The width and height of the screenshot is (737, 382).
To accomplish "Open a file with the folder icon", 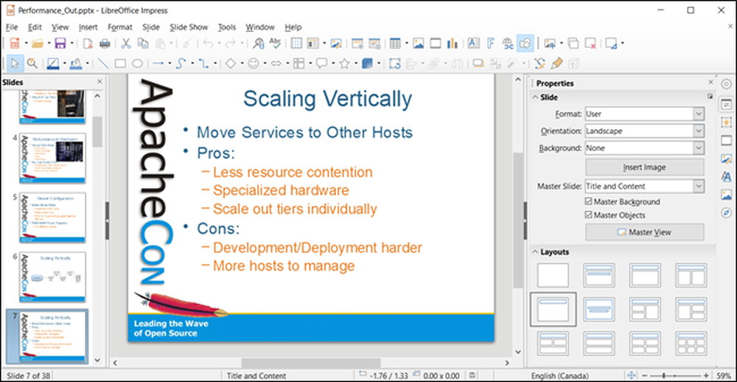I will [x=38, y=44].
